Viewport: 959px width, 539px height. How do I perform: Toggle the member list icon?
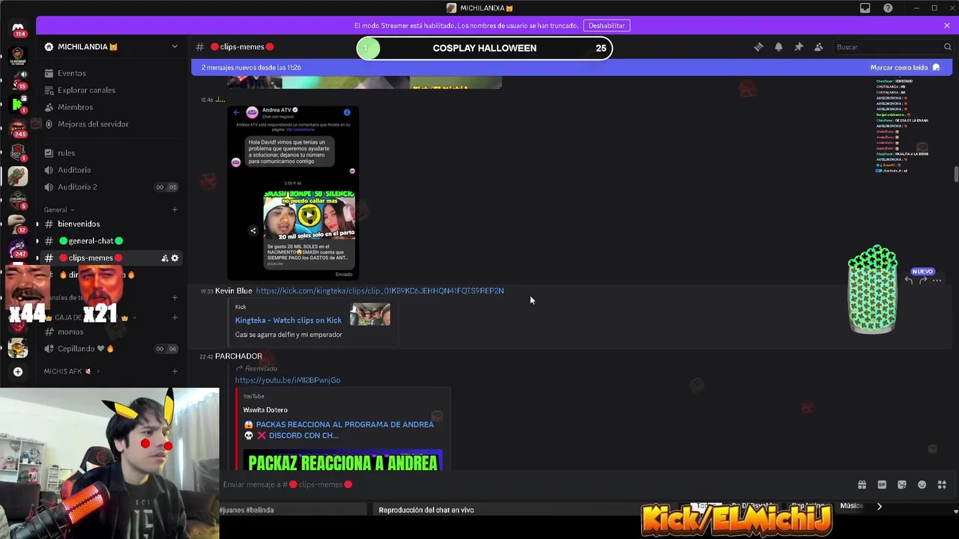tap(818, 47)
